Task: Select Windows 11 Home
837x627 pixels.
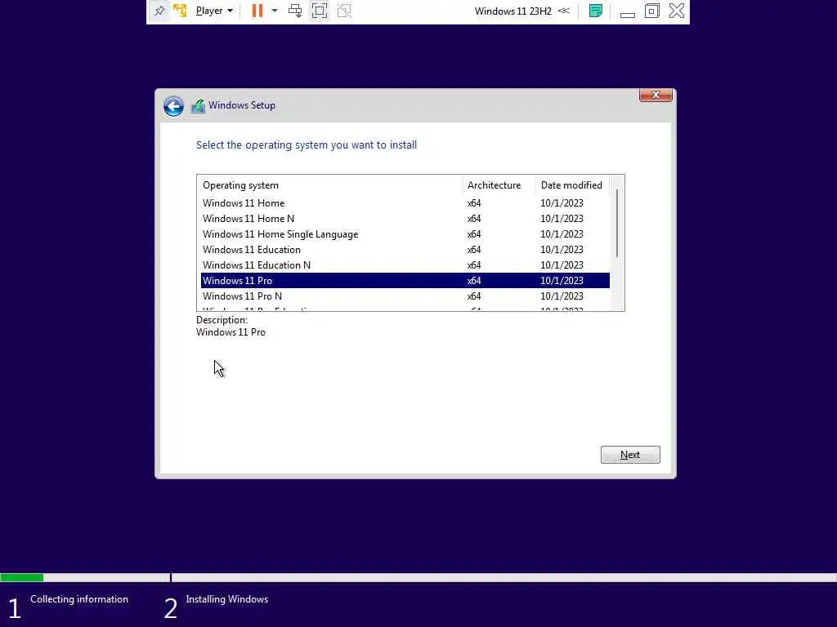Action: [x=405, y=203]
